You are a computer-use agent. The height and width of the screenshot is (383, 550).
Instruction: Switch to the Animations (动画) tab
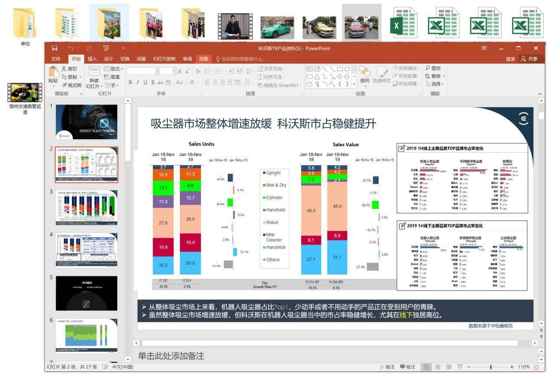pyautogui.click(x=141, y=59)
